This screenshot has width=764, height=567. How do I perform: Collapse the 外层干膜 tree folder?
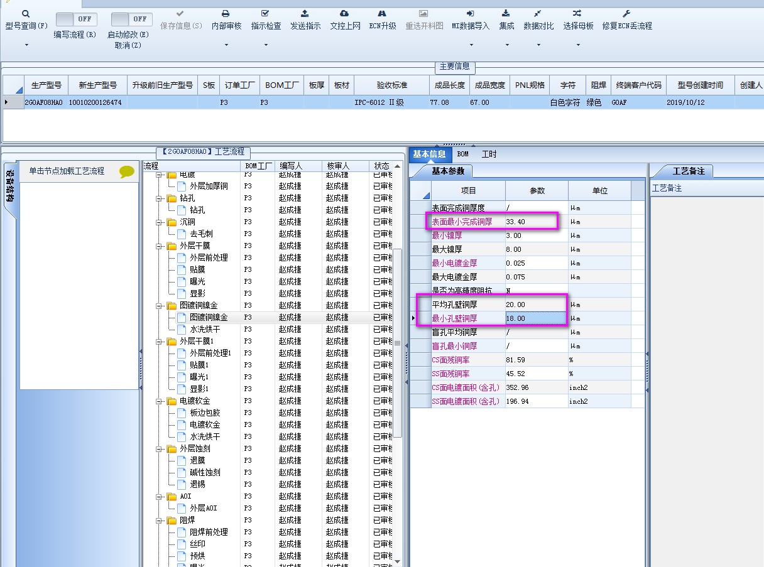160,246
